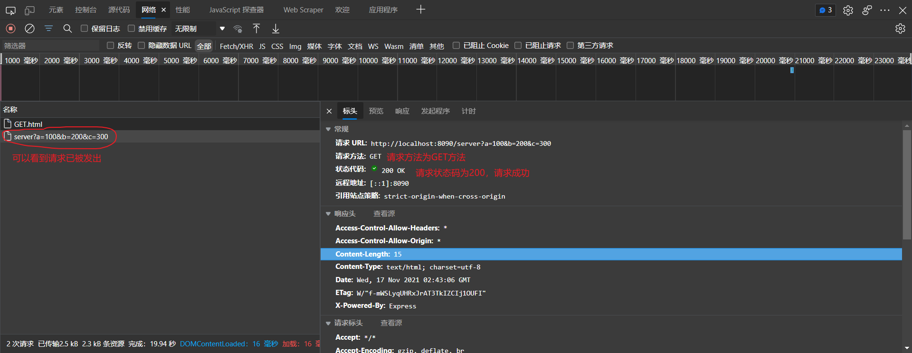Click the 筛选器 filter input field
Image resolution: width=912 pixels, height=353 pixels.
click(x=50, y=46)
